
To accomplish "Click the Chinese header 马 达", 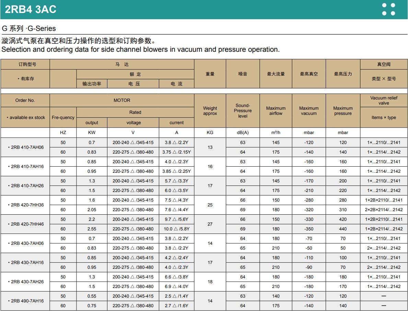I will coord(122,64).
